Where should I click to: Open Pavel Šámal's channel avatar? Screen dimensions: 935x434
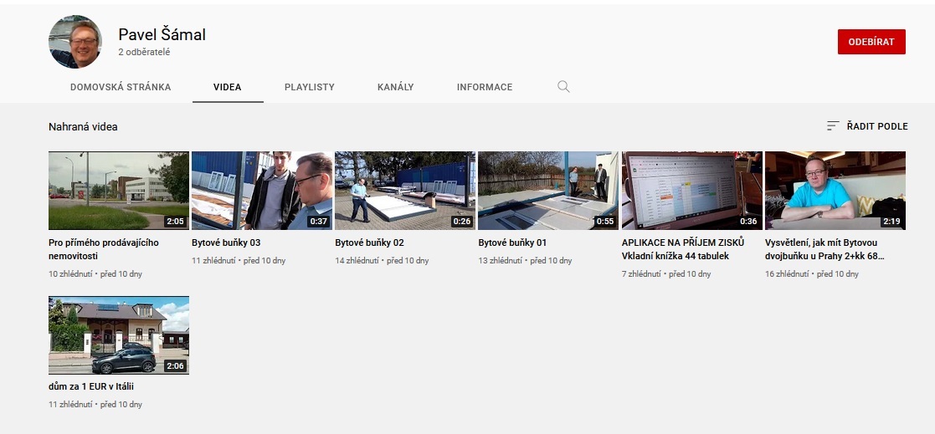click(x=75, y=42)
